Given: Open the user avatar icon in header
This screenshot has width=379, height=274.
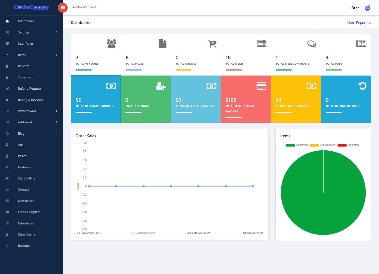Looking at the screenshot, I should [367, 8].
